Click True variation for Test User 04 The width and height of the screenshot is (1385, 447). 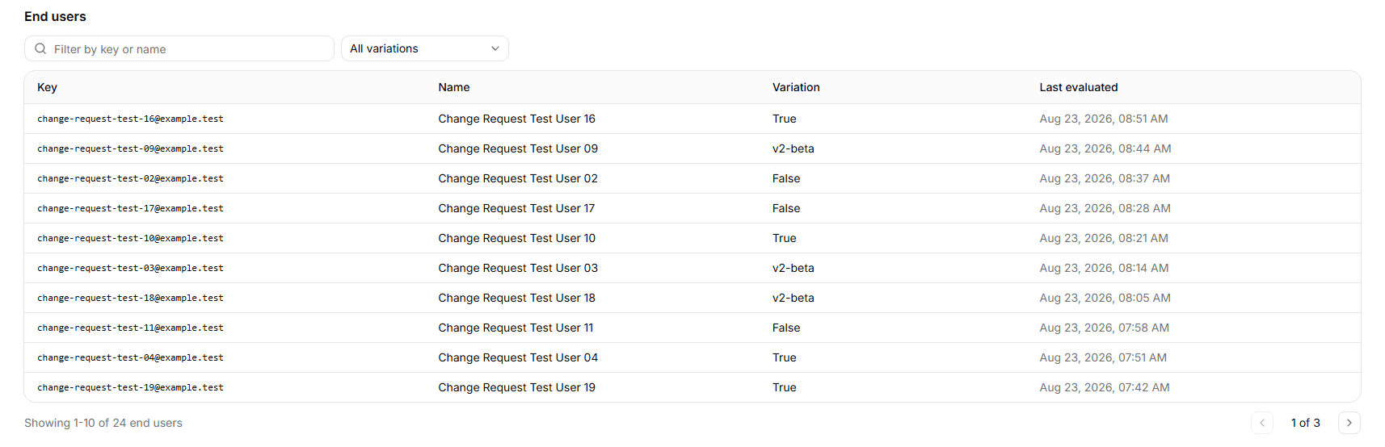tap(785, 357)
